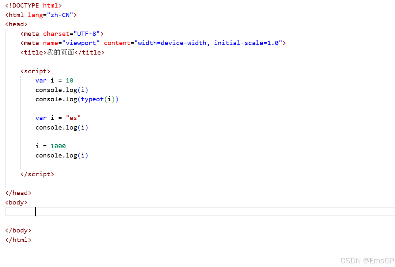This screenshot has width=395, height=267.
Task: Click console.log(i) directly after i = 1000
Action: pyautogui.click(x=62, y=156)
